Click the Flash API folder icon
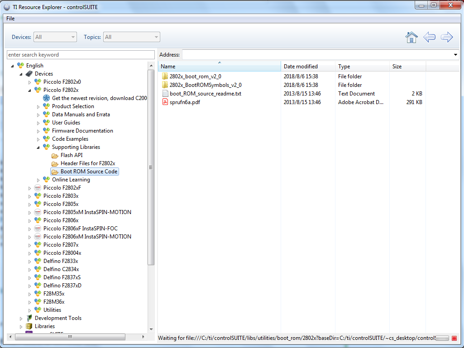The height and width of the screenshot is (348, 464). [x=55, y=155]
